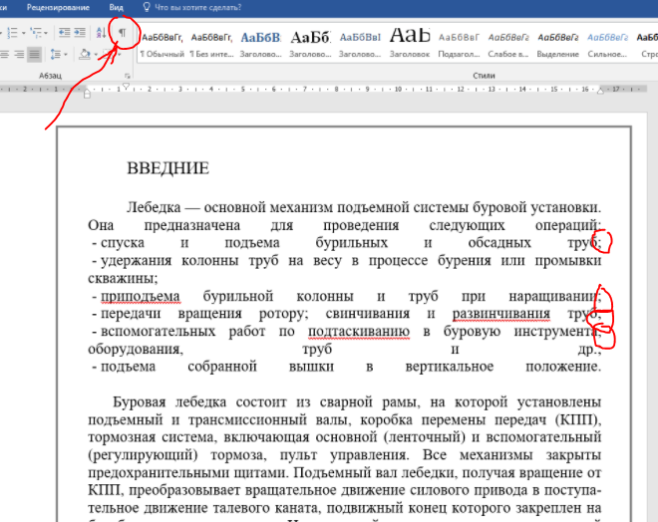Apply the 'Без интервала' style

212,44
